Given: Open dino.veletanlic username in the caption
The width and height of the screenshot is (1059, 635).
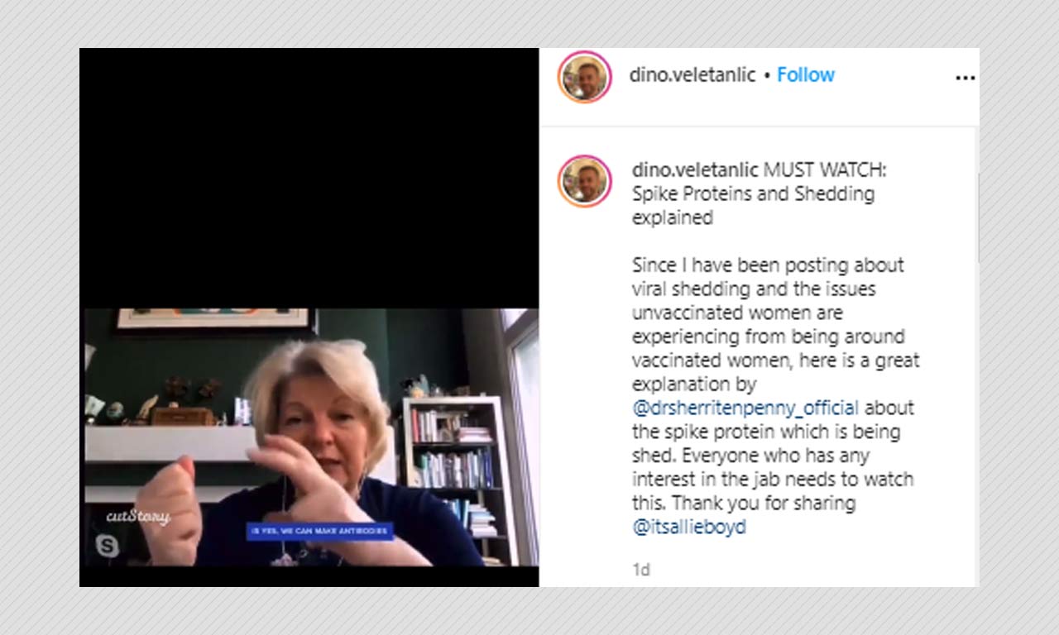Looking at the screenshot, I should pos(695,169).
